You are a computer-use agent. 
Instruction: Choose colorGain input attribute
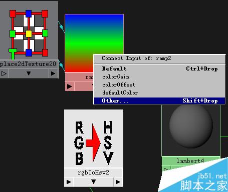pyautogui.click(x=159, y=77)
